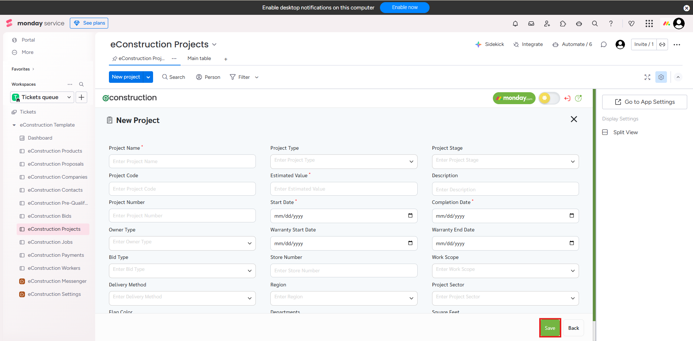The width and height of the screenshot is (693, 341).
Task: Toggle the light/dark theme switch
Action: tap(549, 98)
